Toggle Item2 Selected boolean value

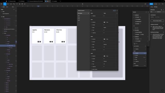tap(104, 39)
